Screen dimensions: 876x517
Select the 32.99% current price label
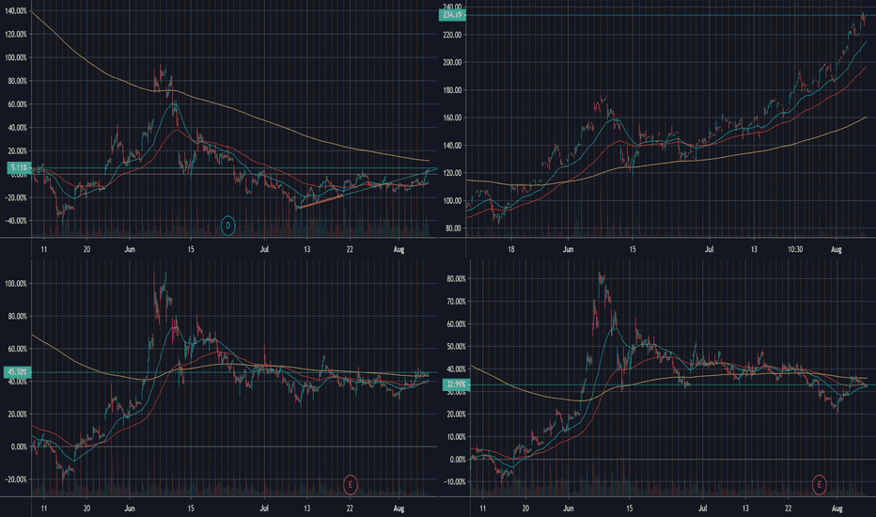[x=456, y=384]
